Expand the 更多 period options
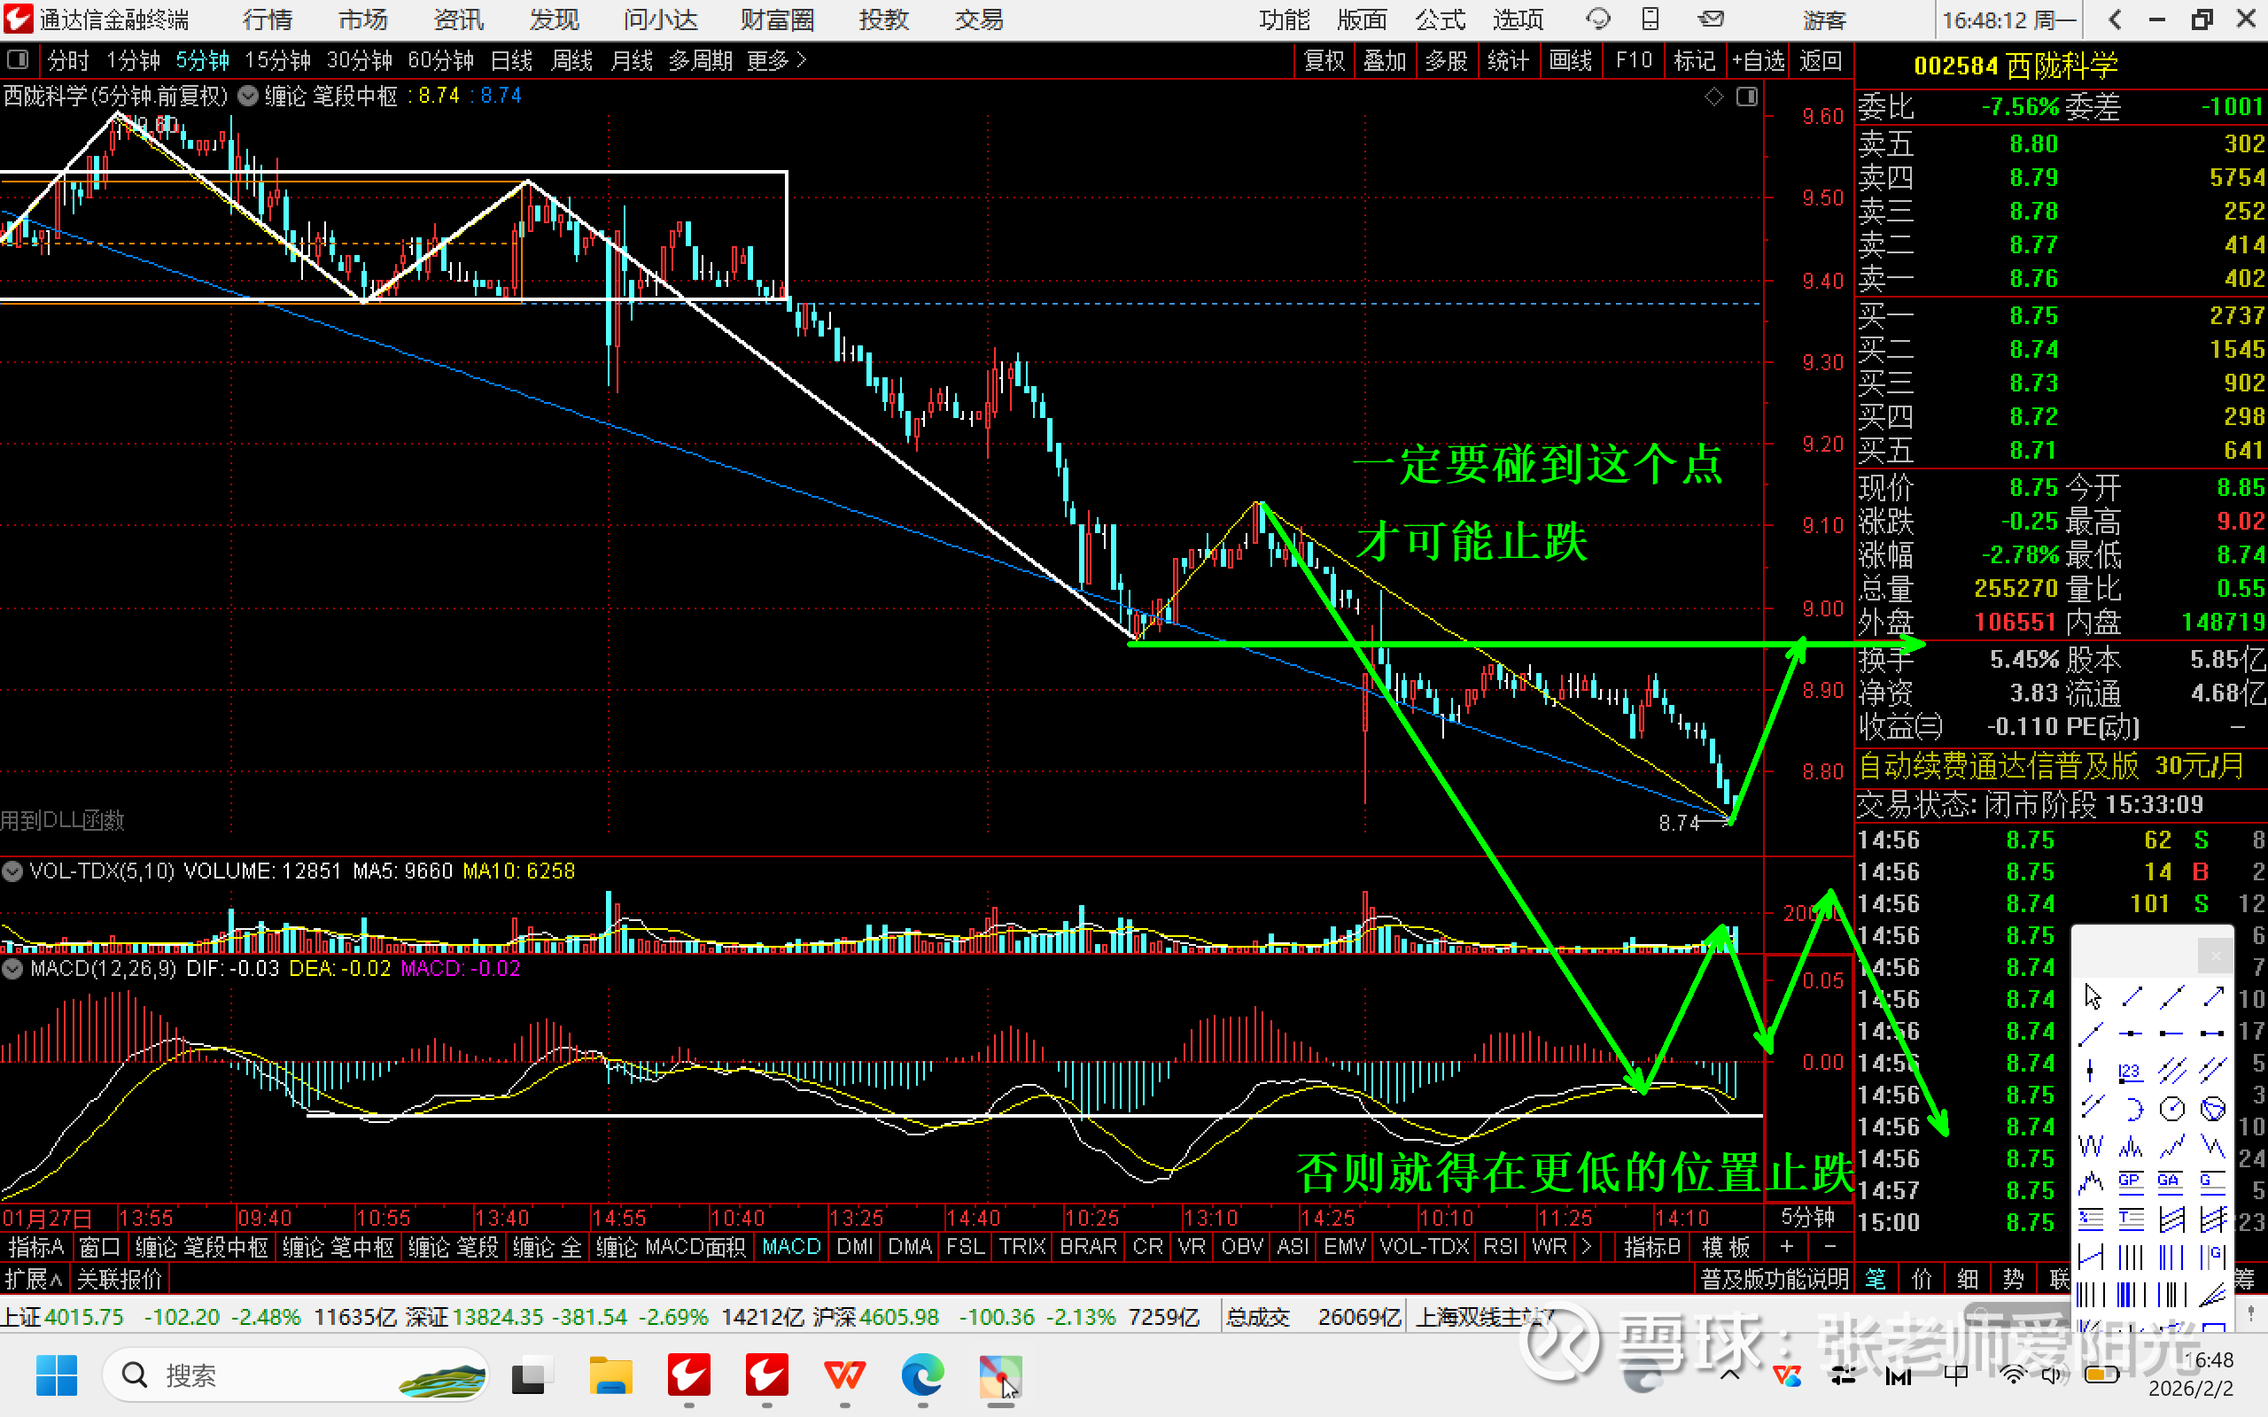2268x1417 pixels. pos(776,61)
